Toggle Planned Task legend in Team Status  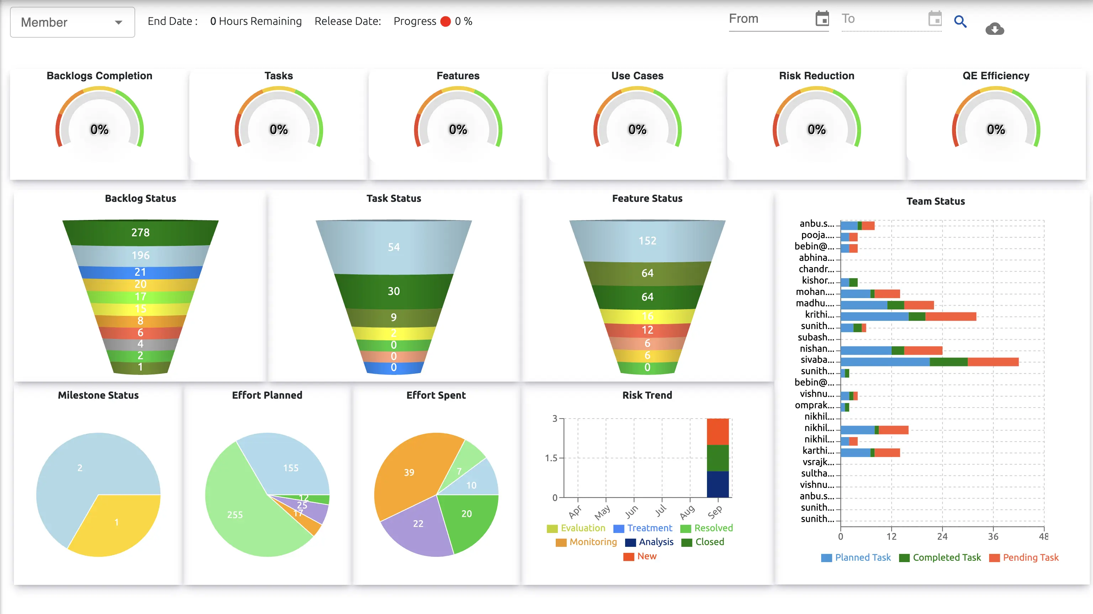click(856, 558)
